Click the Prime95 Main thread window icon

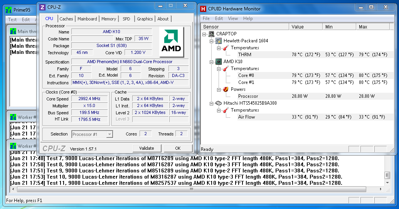click(13, 31)
